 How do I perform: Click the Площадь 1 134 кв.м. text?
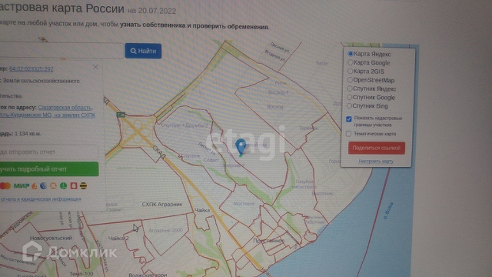coord(20,133)
